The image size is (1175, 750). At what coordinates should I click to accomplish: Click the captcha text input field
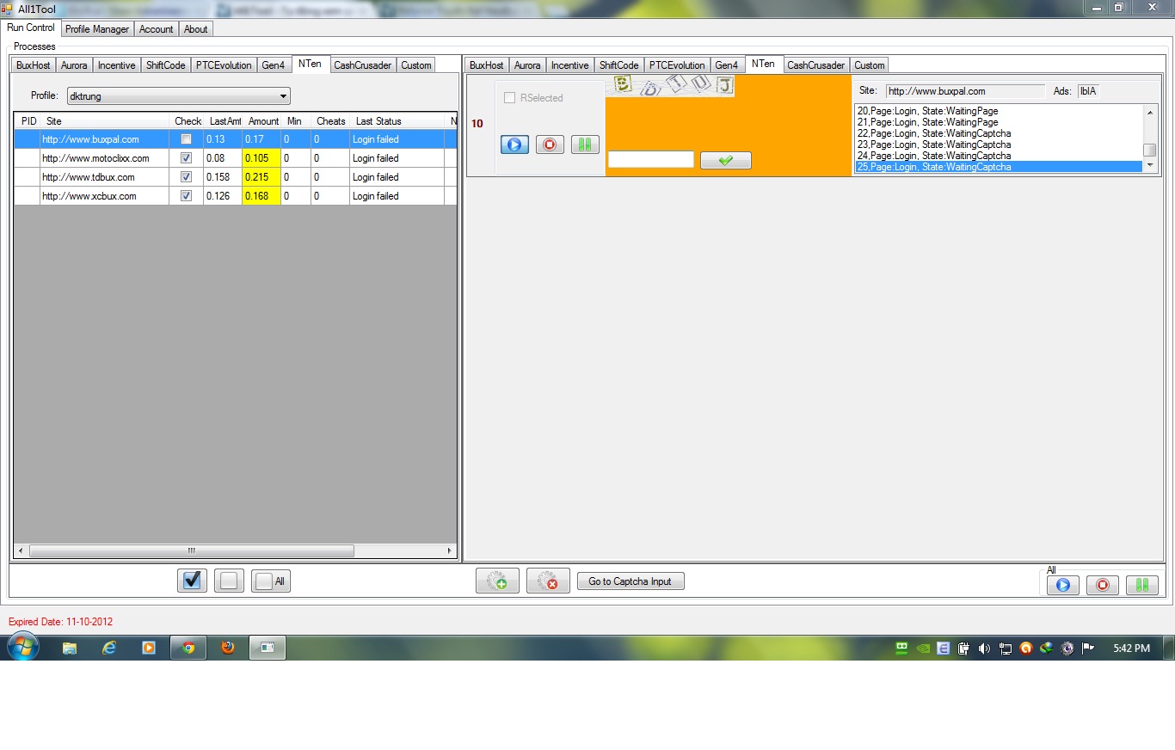[x=650, y=159]
